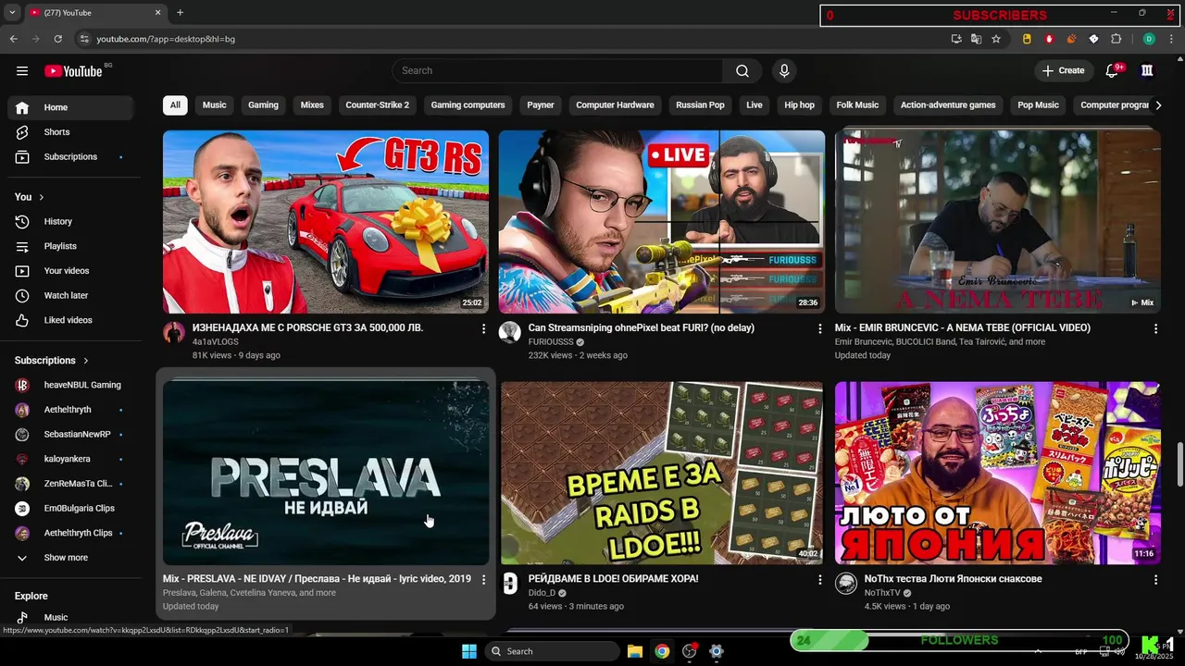Go to Home in the sidebar
The image size is (1185, 666).
pos(70,107)
